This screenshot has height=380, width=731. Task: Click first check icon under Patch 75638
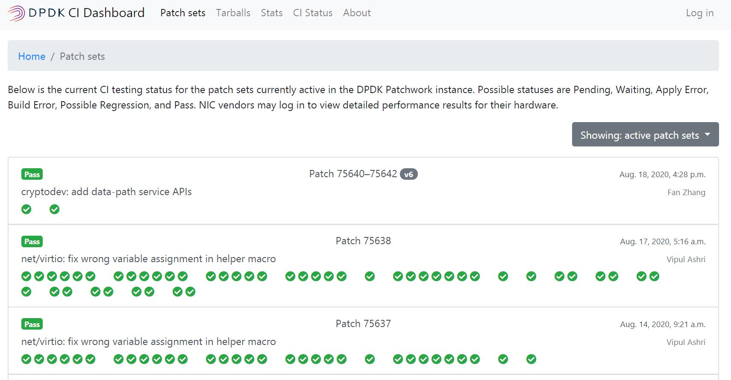coord(26,276)
